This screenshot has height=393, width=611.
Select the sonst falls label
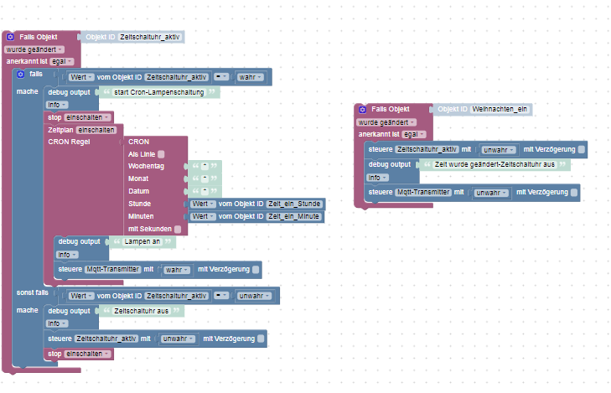[33, 293]
